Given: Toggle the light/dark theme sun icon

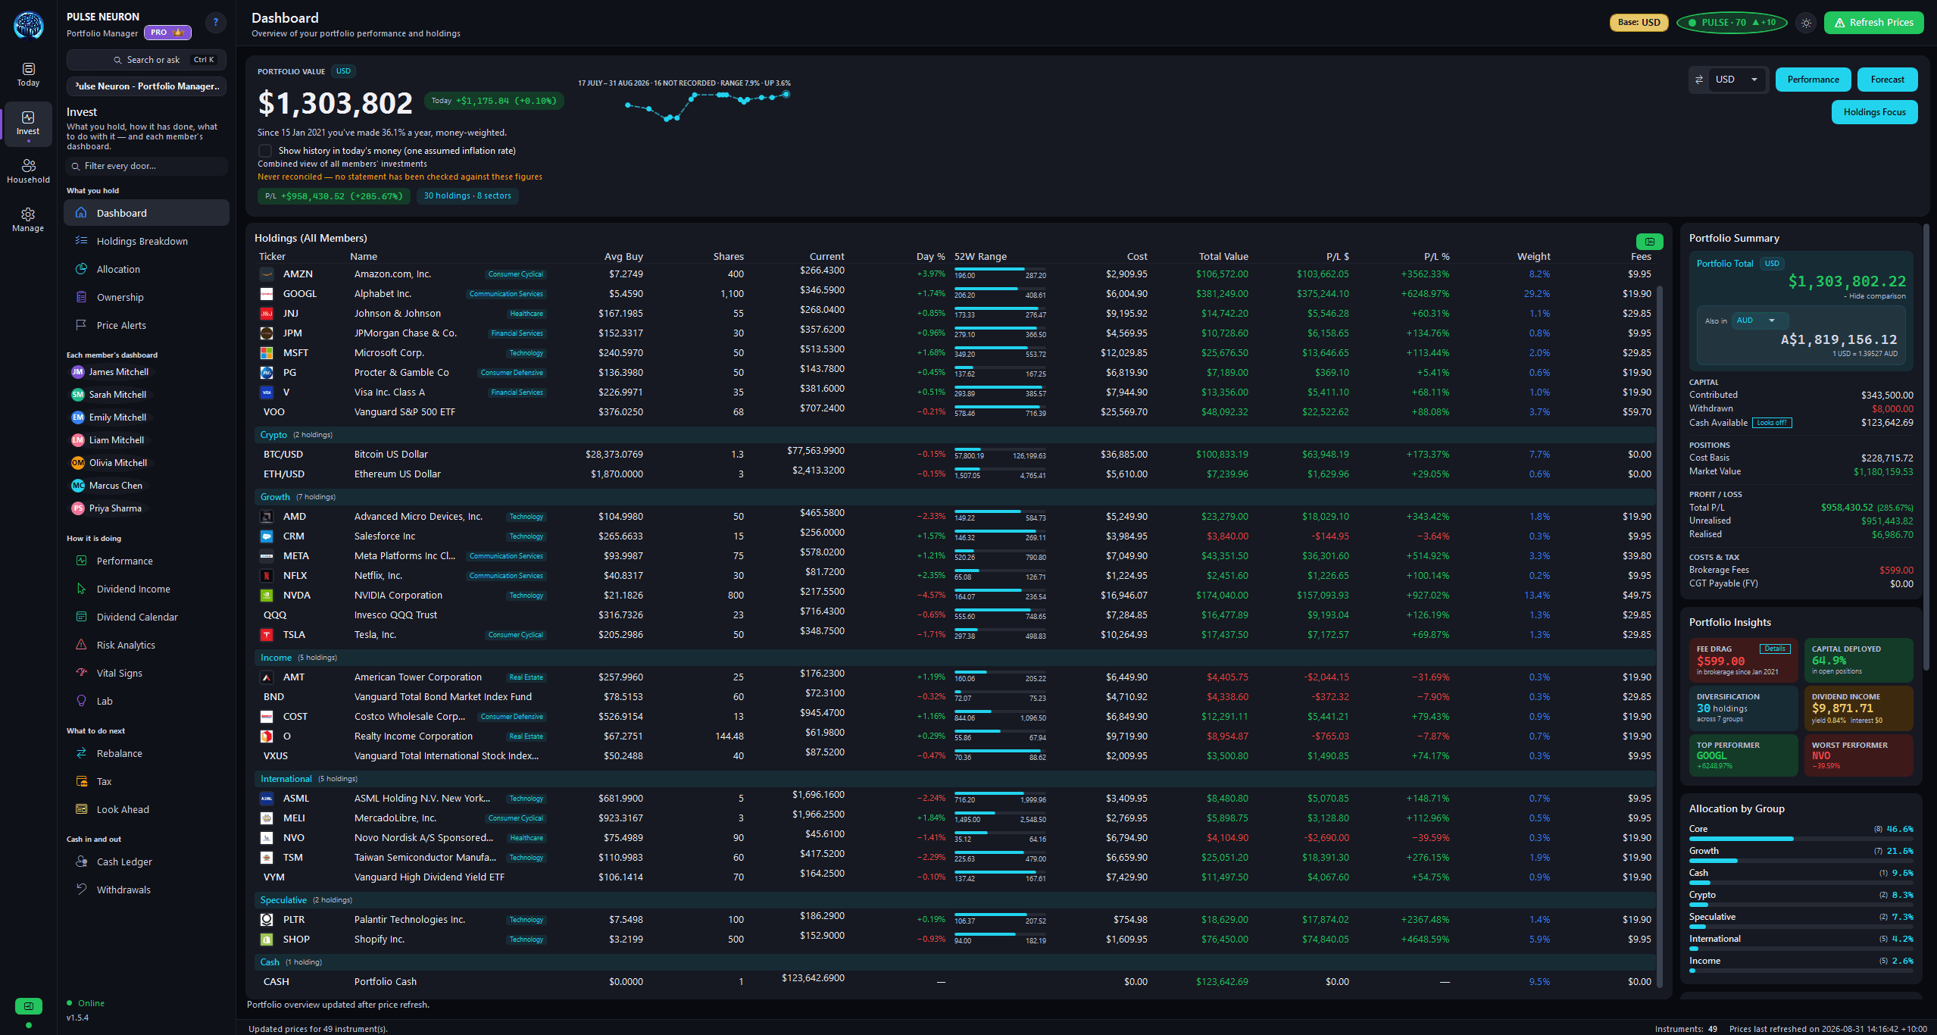Looking at the screenshot, I should click(1806, 23).
